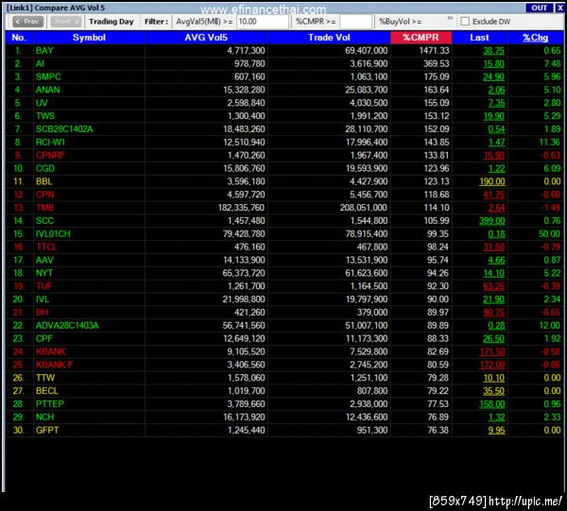This screenshot has height=511, width=567.
Task: Select the ANAN symbol
Action: pos(48,90)
